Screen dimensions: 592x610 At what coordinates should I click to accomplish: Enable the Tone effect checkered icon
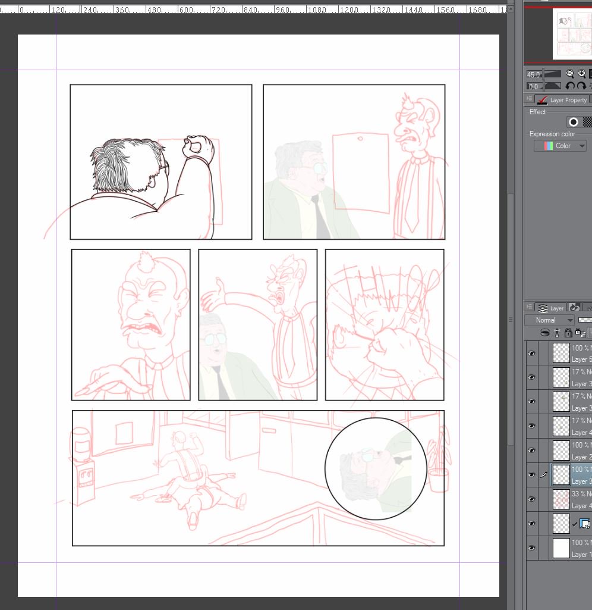[x=587, y=122]
